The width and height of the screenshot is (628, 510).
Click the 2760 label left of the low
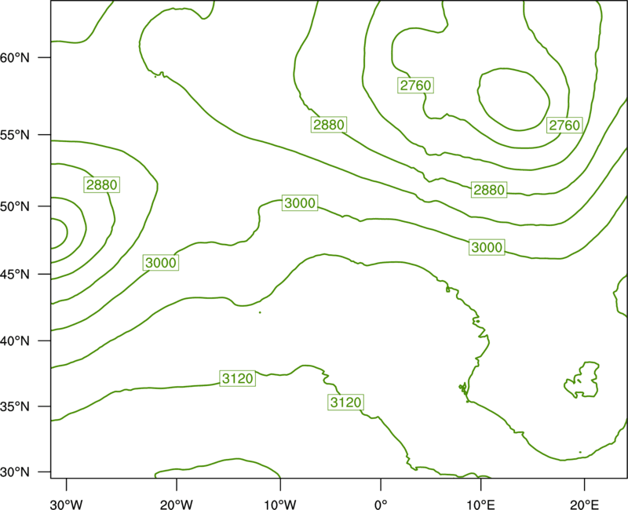(415, 86)
